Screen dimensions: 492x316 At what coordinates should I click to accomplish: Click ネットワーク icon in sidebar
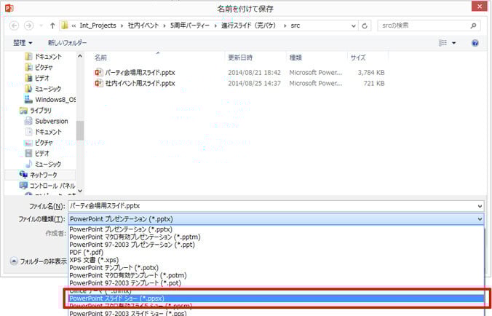pyautogui.click(x=23, y=175)
